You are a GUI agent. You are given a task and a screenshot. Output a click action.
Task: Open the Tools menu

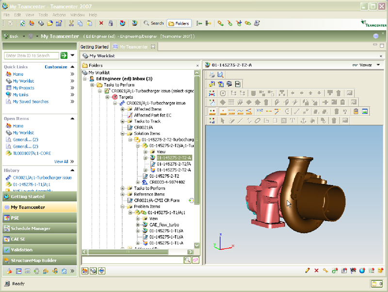click(43, 15)
